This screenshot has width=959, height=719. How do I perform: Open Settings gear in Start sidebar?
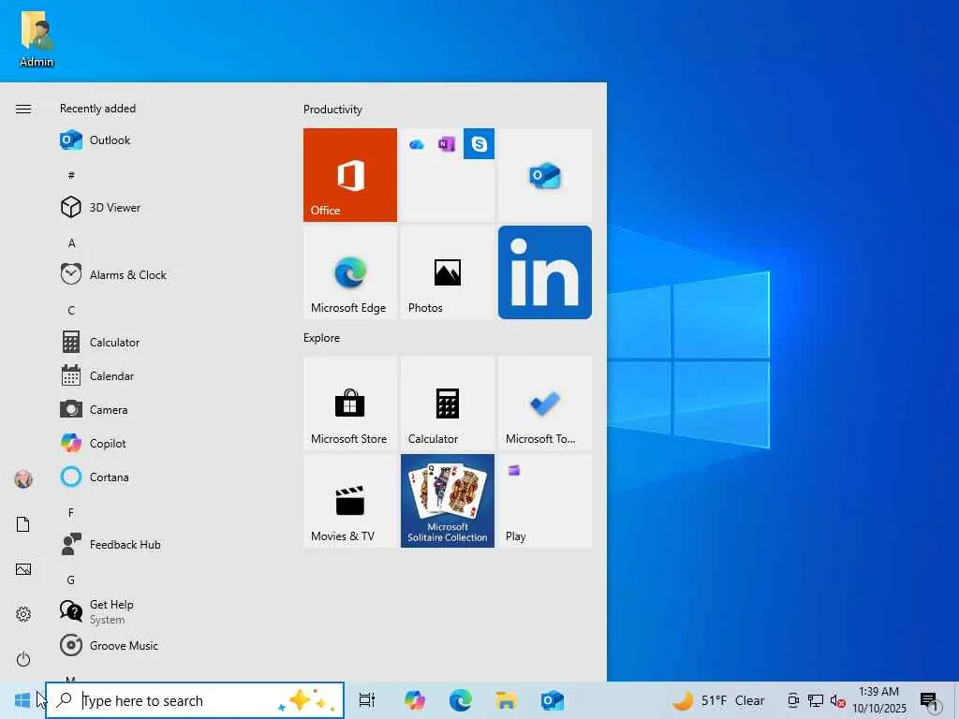click(23, 614)
